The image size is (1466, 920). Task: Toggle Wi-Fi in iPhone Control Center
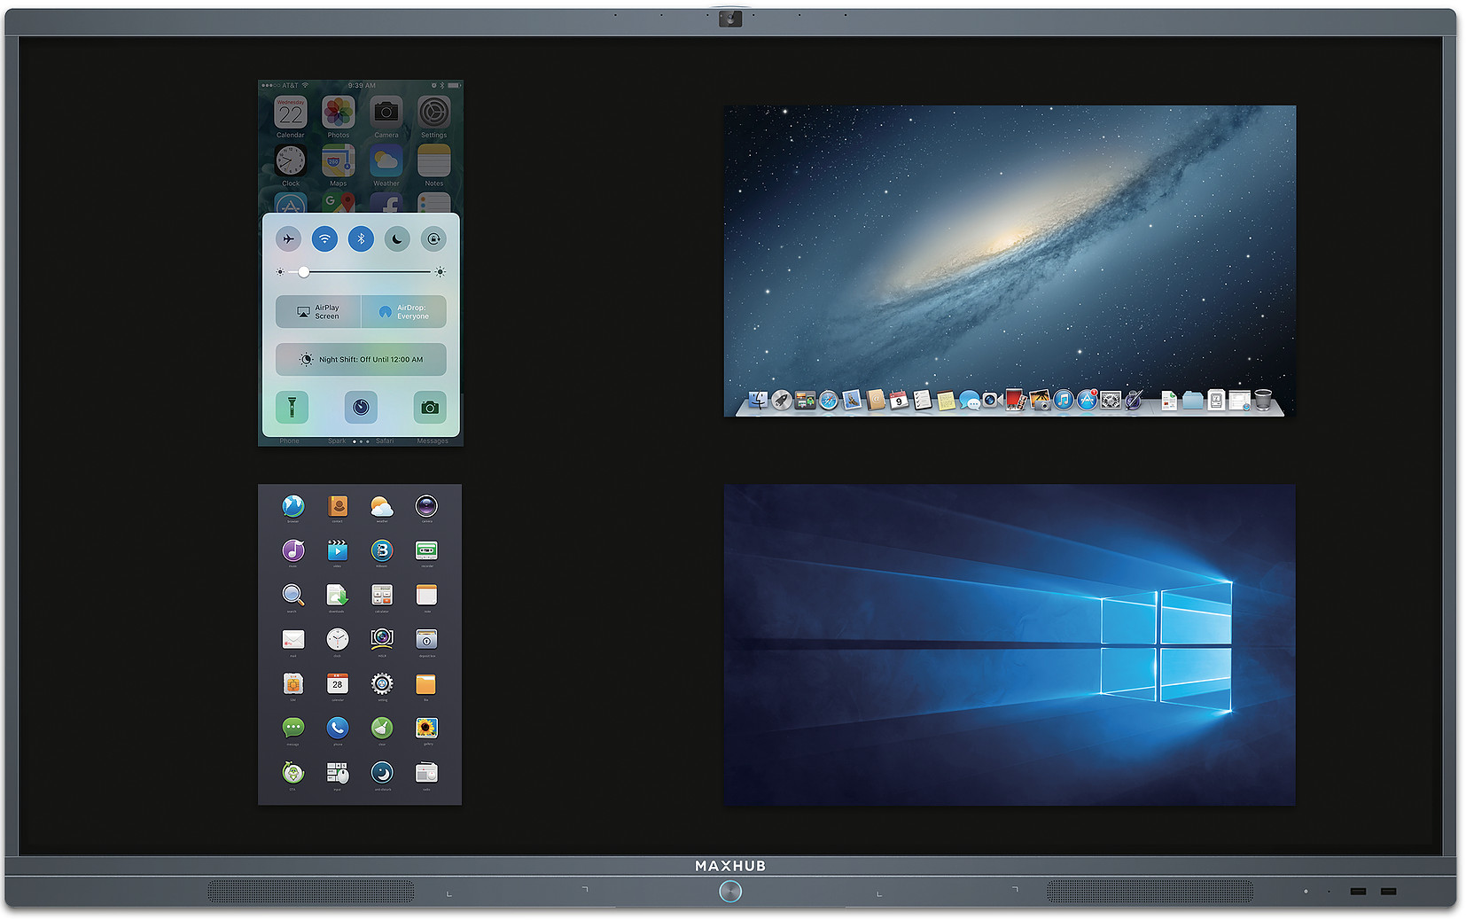pyautogui.click(x=324, y=238)
